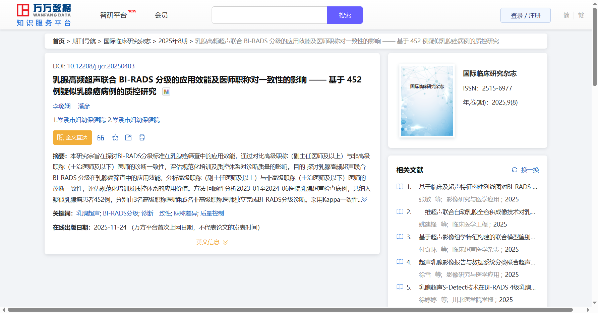598x313 pixels.
Task: Open the DOI link 10.12208/j.ijcr.20250403
Action: [x=101, y=66]
